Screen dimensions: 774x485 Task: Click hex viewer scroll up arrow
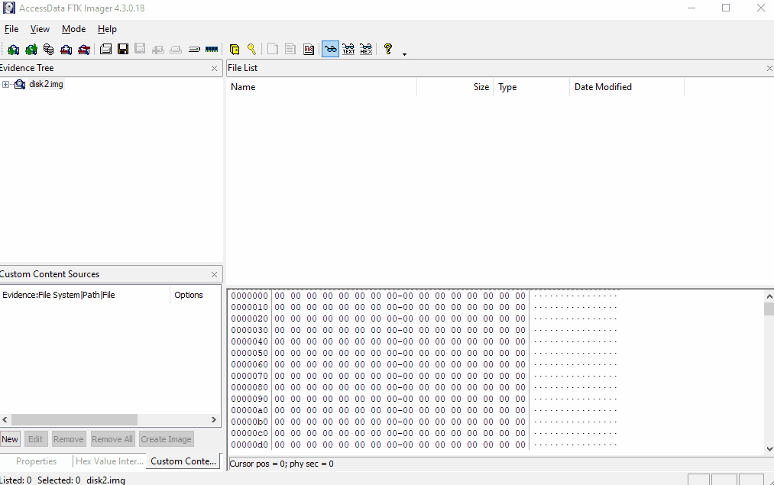pyautogui.click(x=769, y=296)
